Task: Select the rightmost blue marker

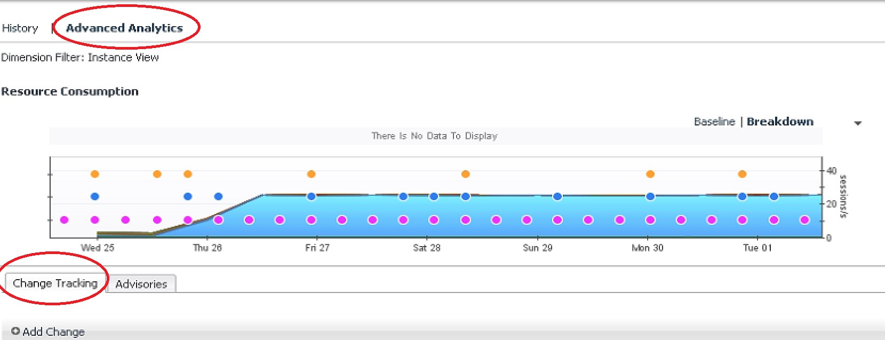Action: click(774, 196)
